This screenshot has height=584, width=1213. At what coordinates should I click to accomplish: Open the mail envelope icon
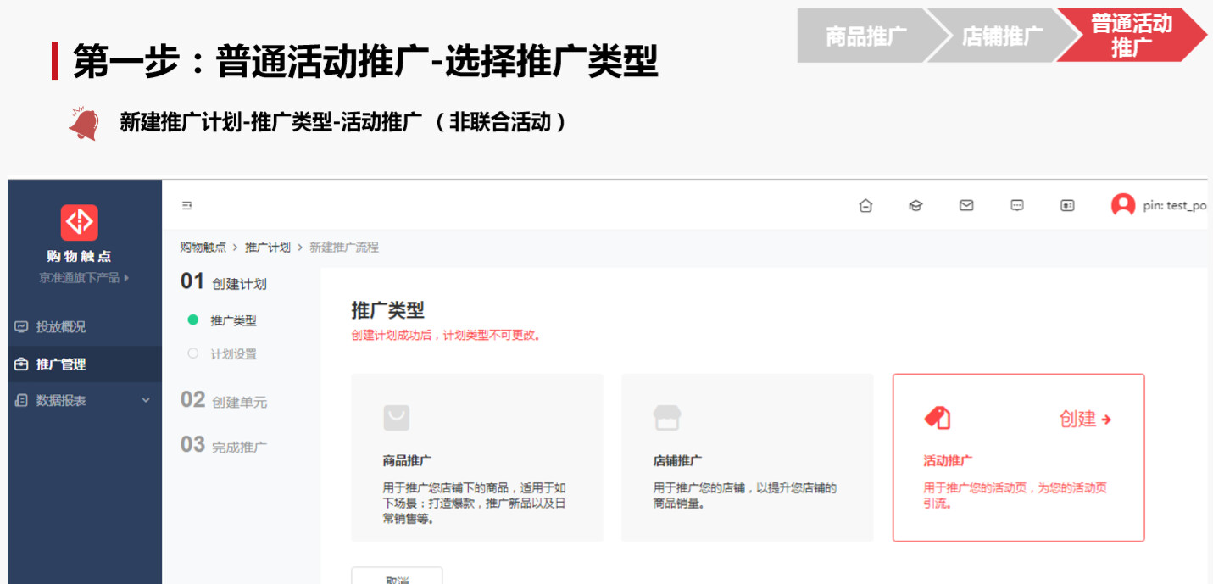click(x=966, y=205)
